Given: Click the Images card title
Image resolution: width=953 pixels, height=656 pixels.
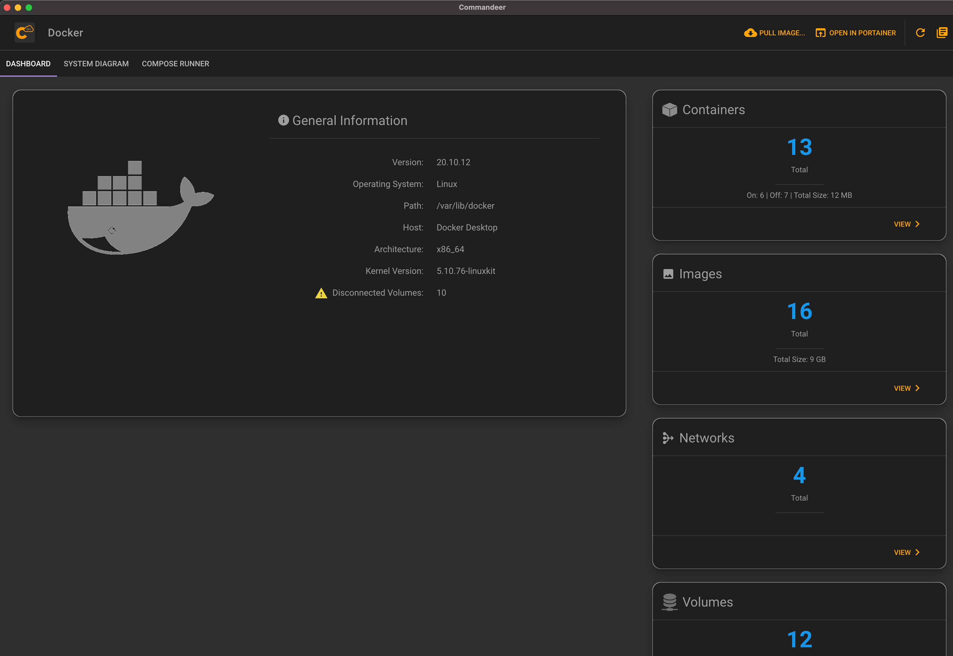Looking at the screenshot, I should (x=700, y=274).
